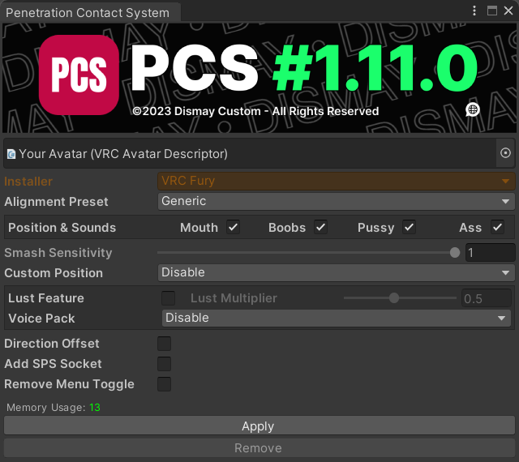Screen dimensions: 519x462
Task: Open the avatar object picker circle icon
Action: click(505, 153)
